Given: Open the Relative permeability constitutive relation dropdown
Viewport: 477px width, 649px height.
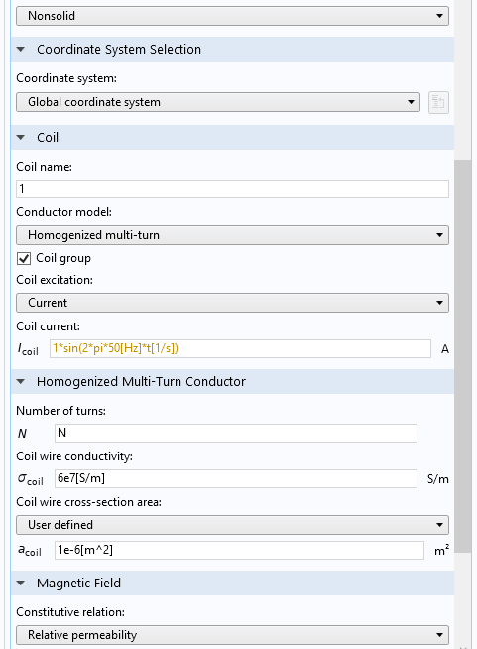Looking at the screenshot, I should (x=232, y=635).
